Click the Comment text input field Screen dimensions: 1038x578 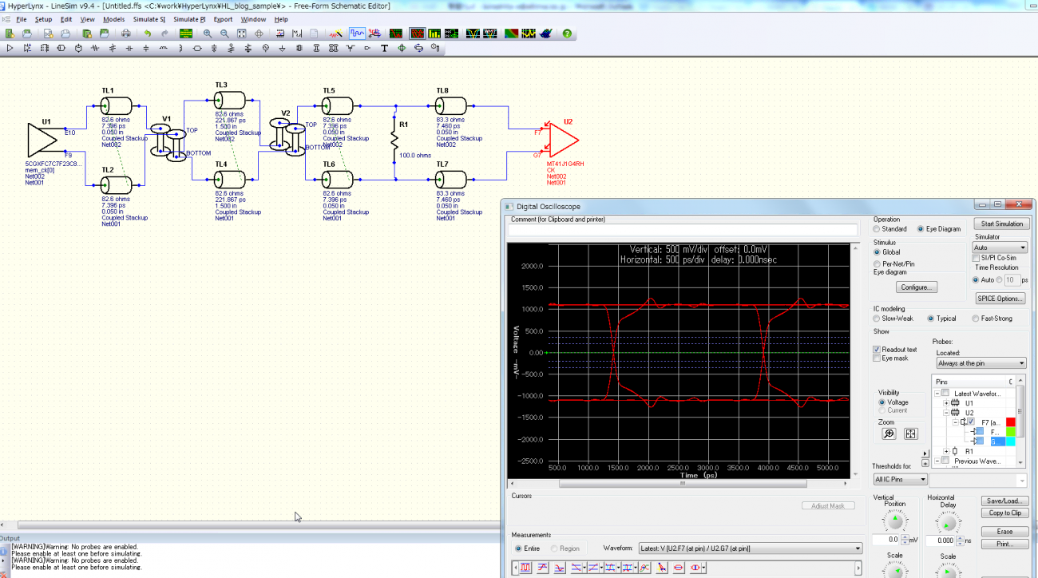click(683, 230)
